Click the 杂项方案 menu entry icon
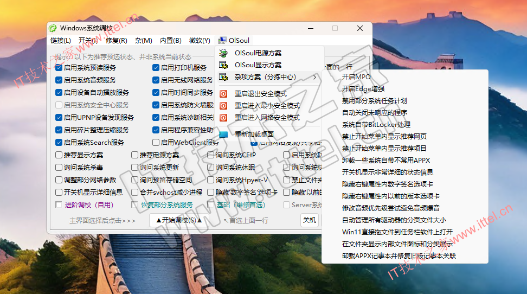The height and width of the screenshot is (294, 527). coord(223,77)
